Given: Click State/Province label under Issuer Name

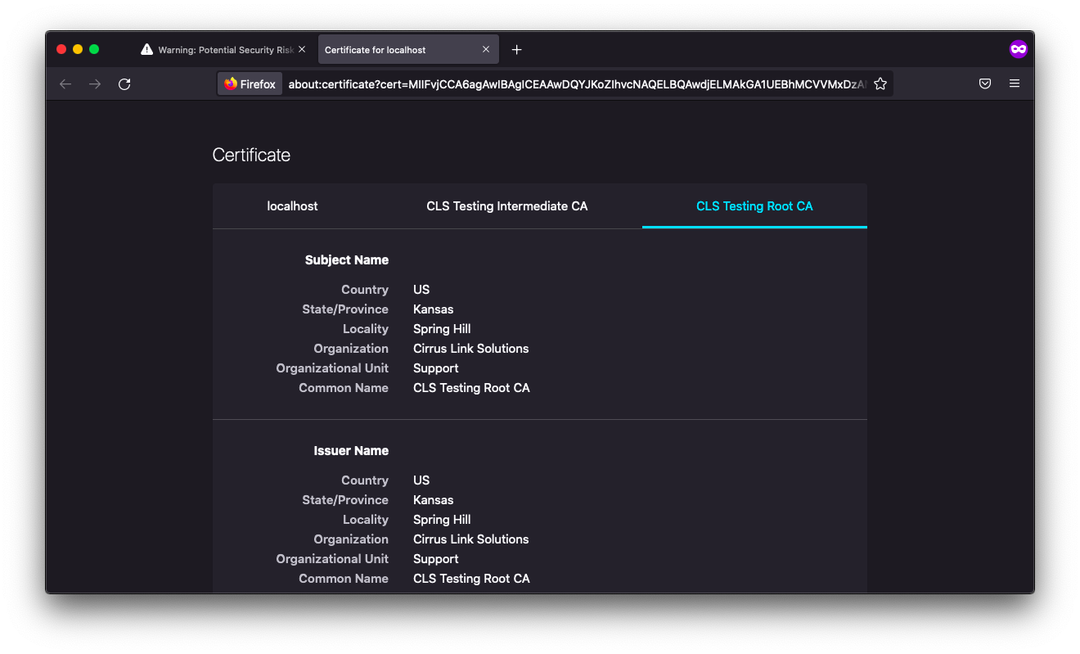Looking at the screenshot, I should (x=345, y=500).
